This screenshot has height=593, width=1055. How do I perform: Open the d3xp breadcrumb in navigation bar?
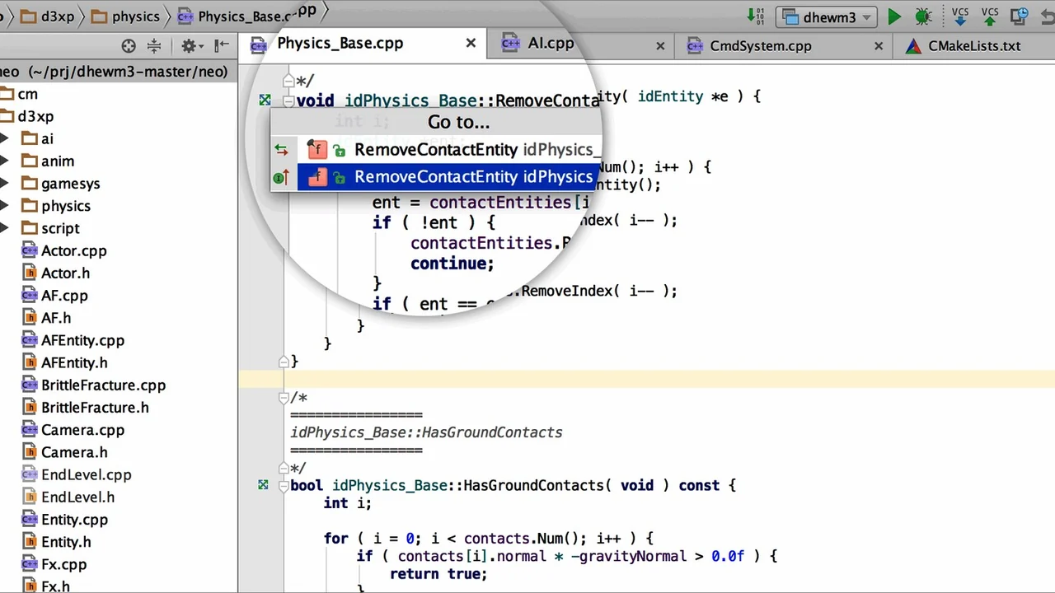(x=49, y=16)
